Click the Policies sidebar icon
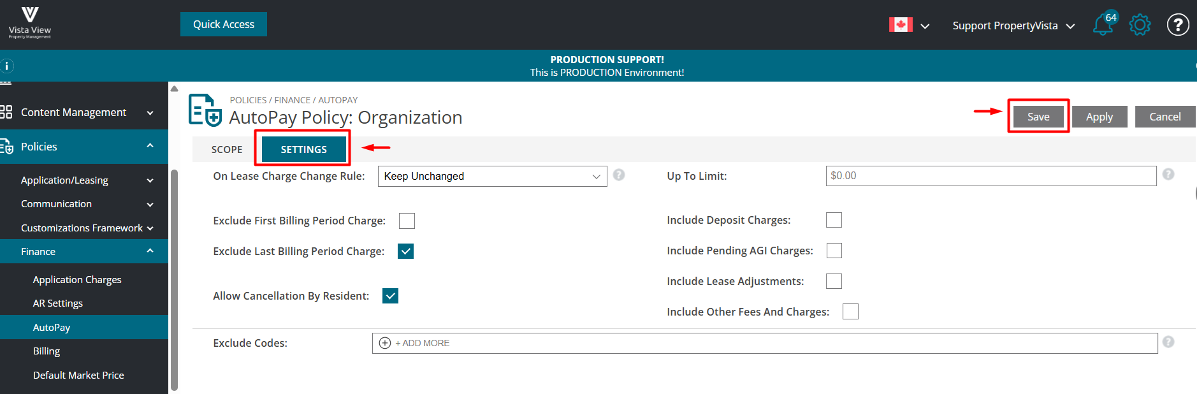1197x394 pixels. pos(7,147)
